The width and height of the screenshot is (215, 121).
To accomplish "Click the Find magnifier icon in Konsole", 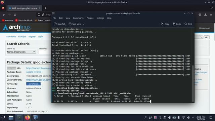I will pyautogui.click(x=186, y=24).
